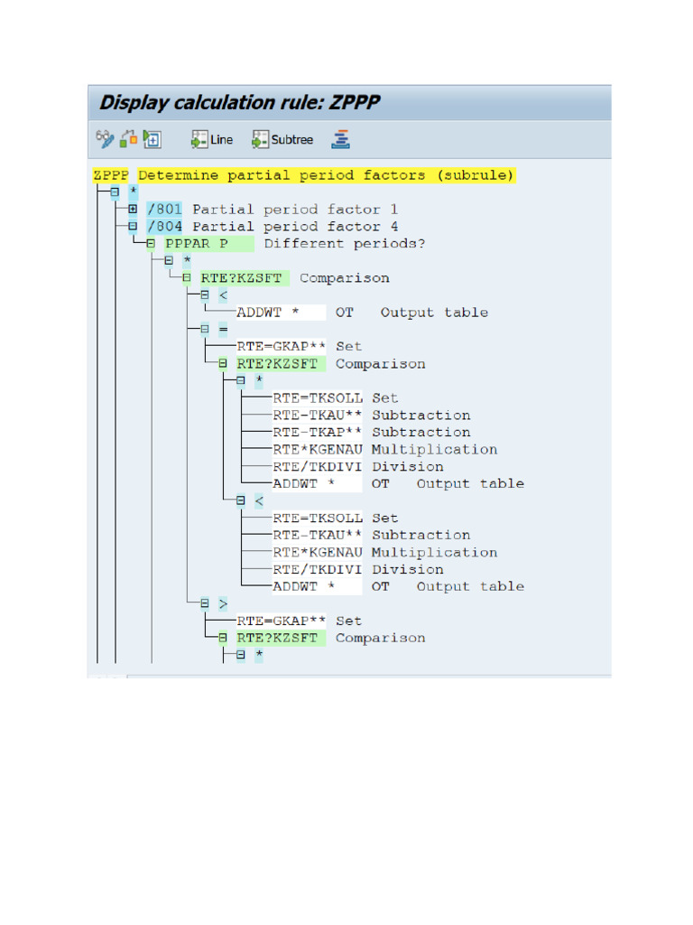Collapse the * node containing RTE-TKAP** Subtraction

(x=241, y=380)
